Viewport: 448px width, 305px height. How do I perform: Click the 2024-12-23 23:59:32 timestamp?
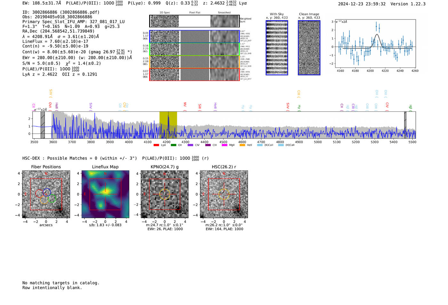[362, 4]
